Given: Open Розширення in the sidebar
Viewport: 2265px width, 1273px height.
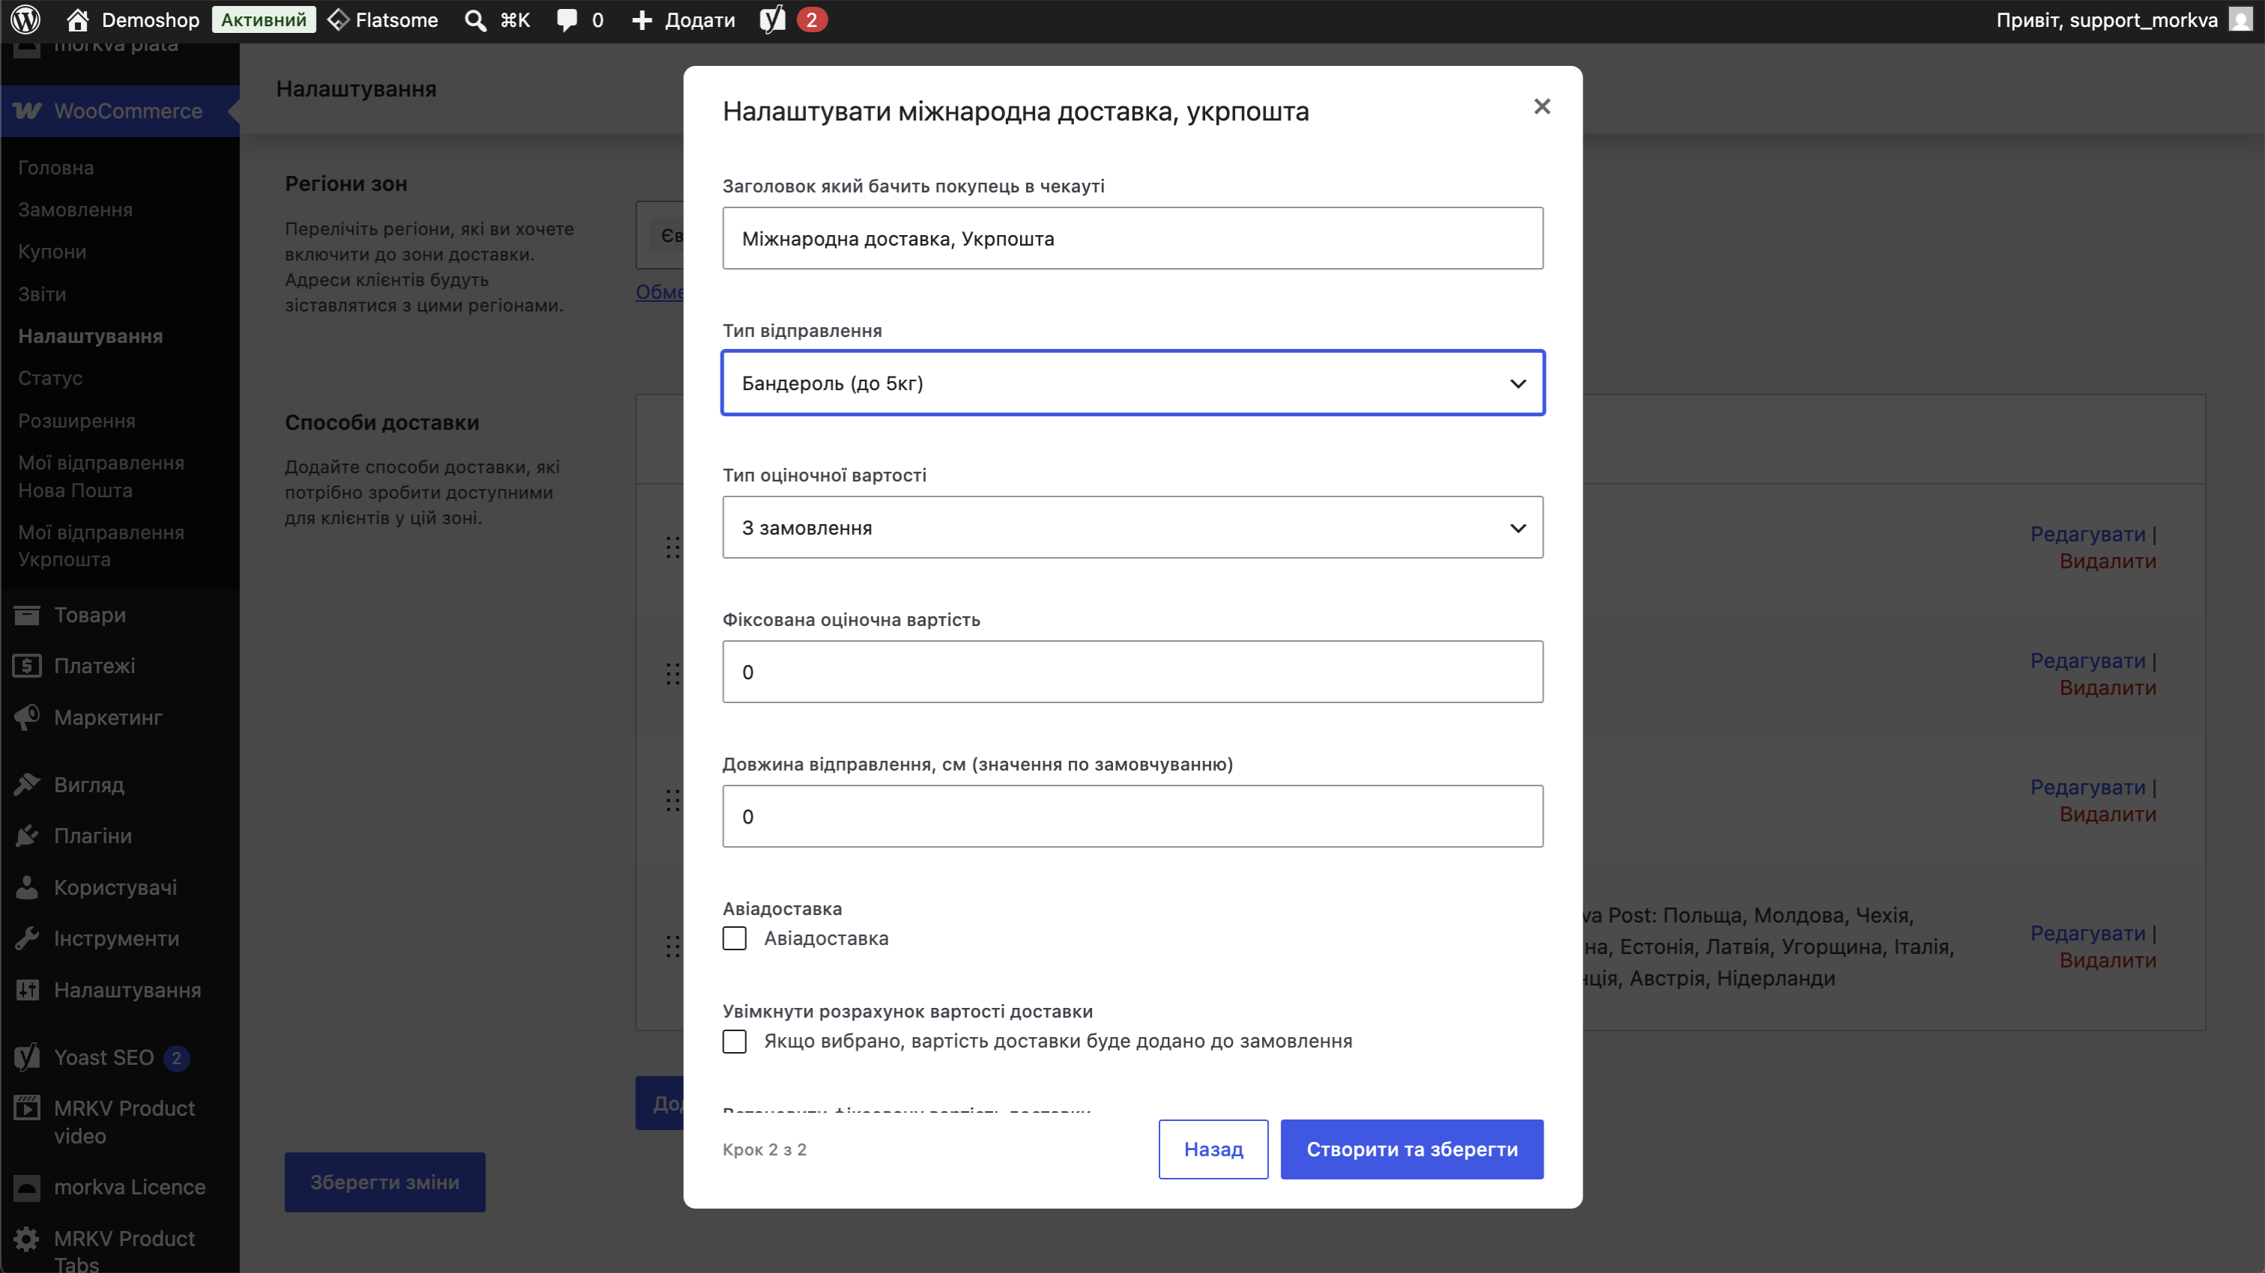Looking at the screenshot, I should [77, 420].
